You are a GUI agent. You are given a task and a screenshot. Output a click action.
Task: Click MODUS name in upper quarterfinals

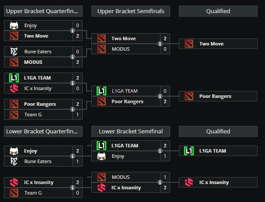point(33,62)
